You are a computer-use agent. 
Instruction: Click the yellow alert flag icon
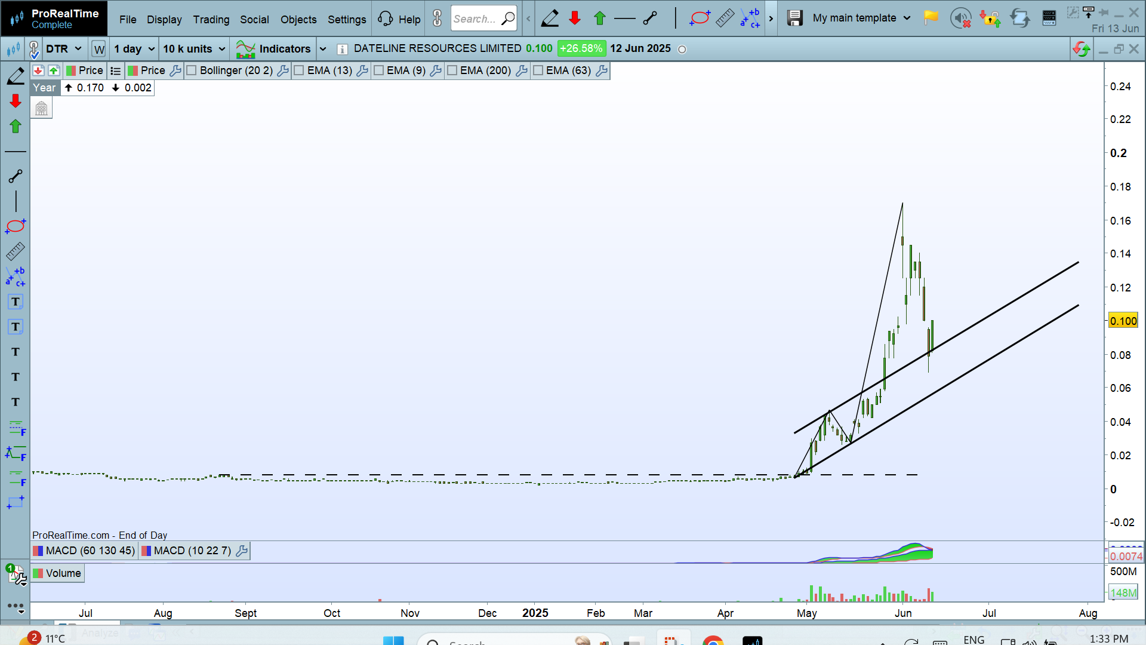tap(931, 18)
